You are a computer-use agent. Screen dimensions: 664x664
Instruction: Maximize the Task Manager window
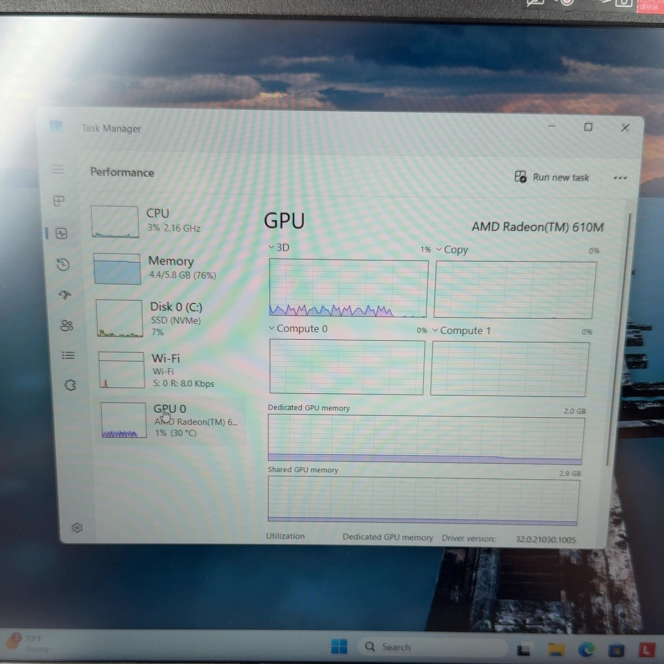pyautogui.click(x=588, y=127)
